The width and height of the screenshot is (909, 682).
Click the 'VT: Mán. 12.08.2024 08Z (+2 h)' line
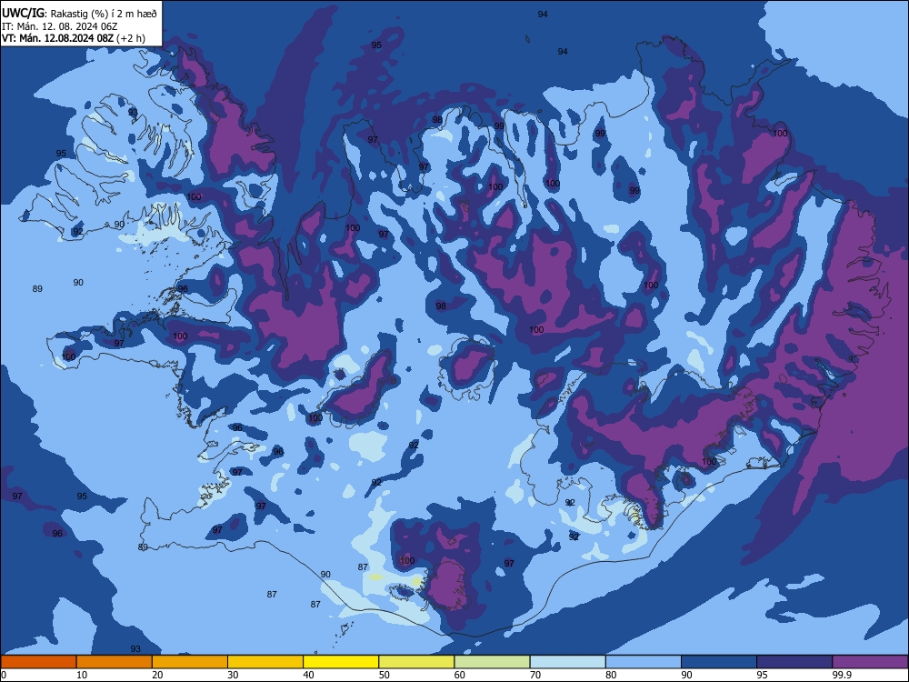click(74, 38)
